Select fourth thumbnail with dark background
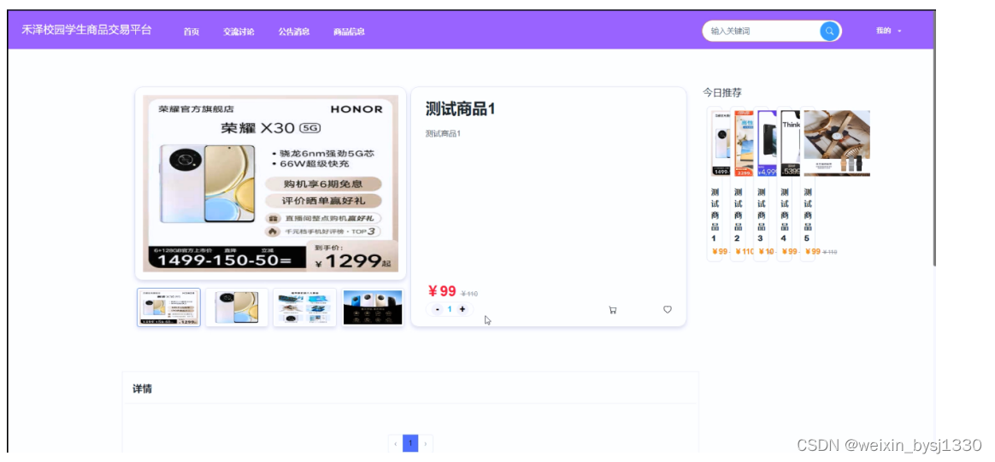 coord(373,307)
